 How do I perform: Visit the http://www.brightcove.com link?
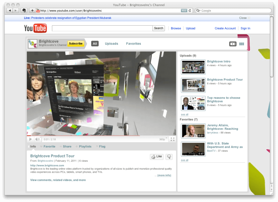coord(47,165)
